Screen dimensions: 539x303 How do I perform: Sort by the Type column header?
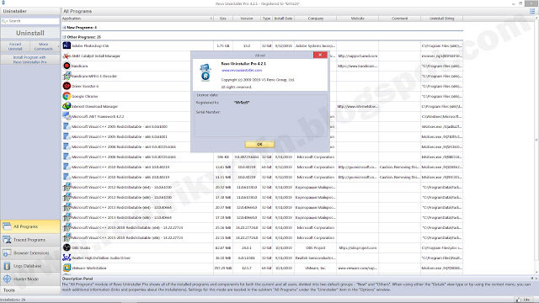(266, 19)
